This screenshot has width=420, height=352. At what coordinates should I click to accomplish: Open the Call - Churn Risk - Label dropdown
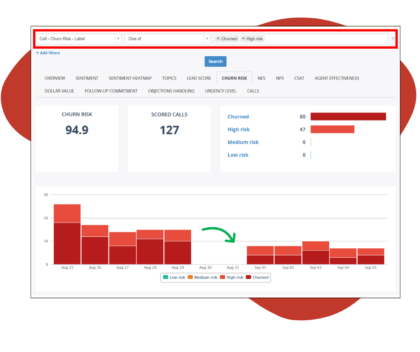tap(78, 39)
